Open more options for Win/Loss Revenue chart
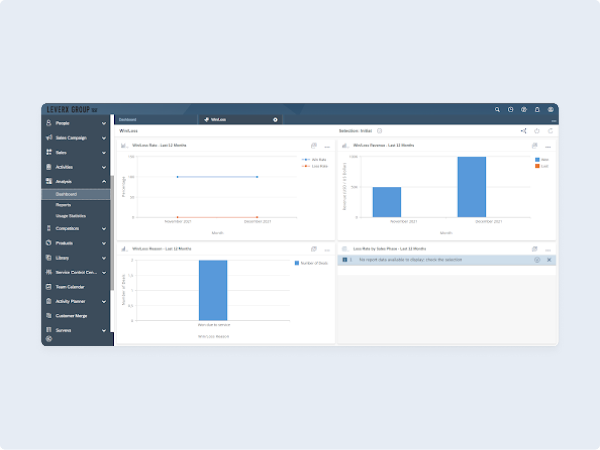This screenshot has height=450, width=600. click(548, 147)
